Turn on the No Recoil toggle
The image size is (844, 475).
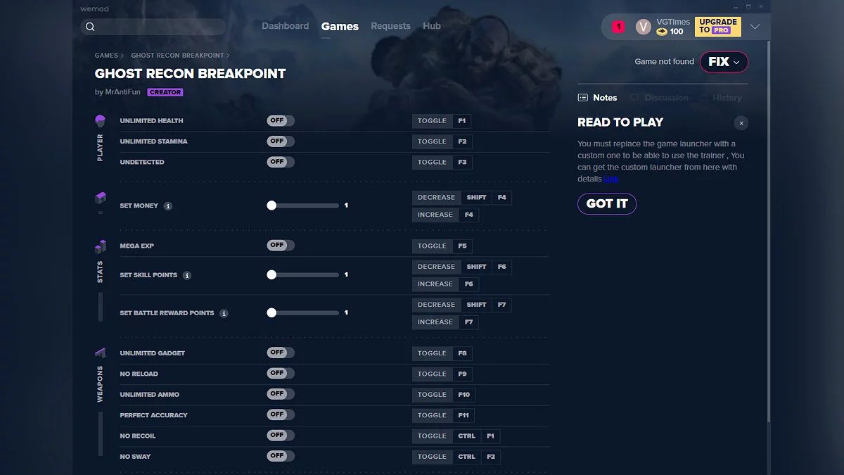(280, 436)
